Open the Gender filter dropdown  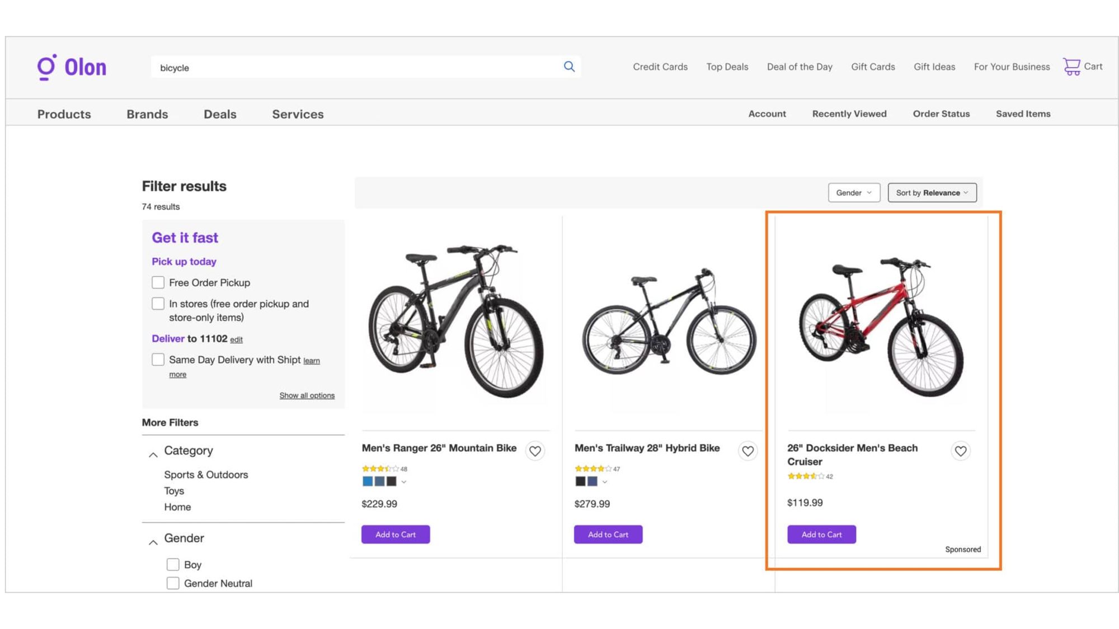(x=854, y=192)
